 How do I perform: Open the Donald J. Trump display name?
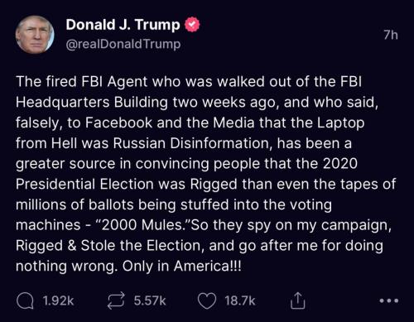(123, 25)
